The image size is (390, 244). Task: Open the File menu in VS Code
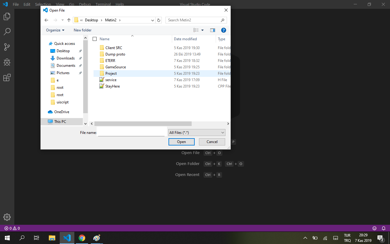tap(16, 5)
